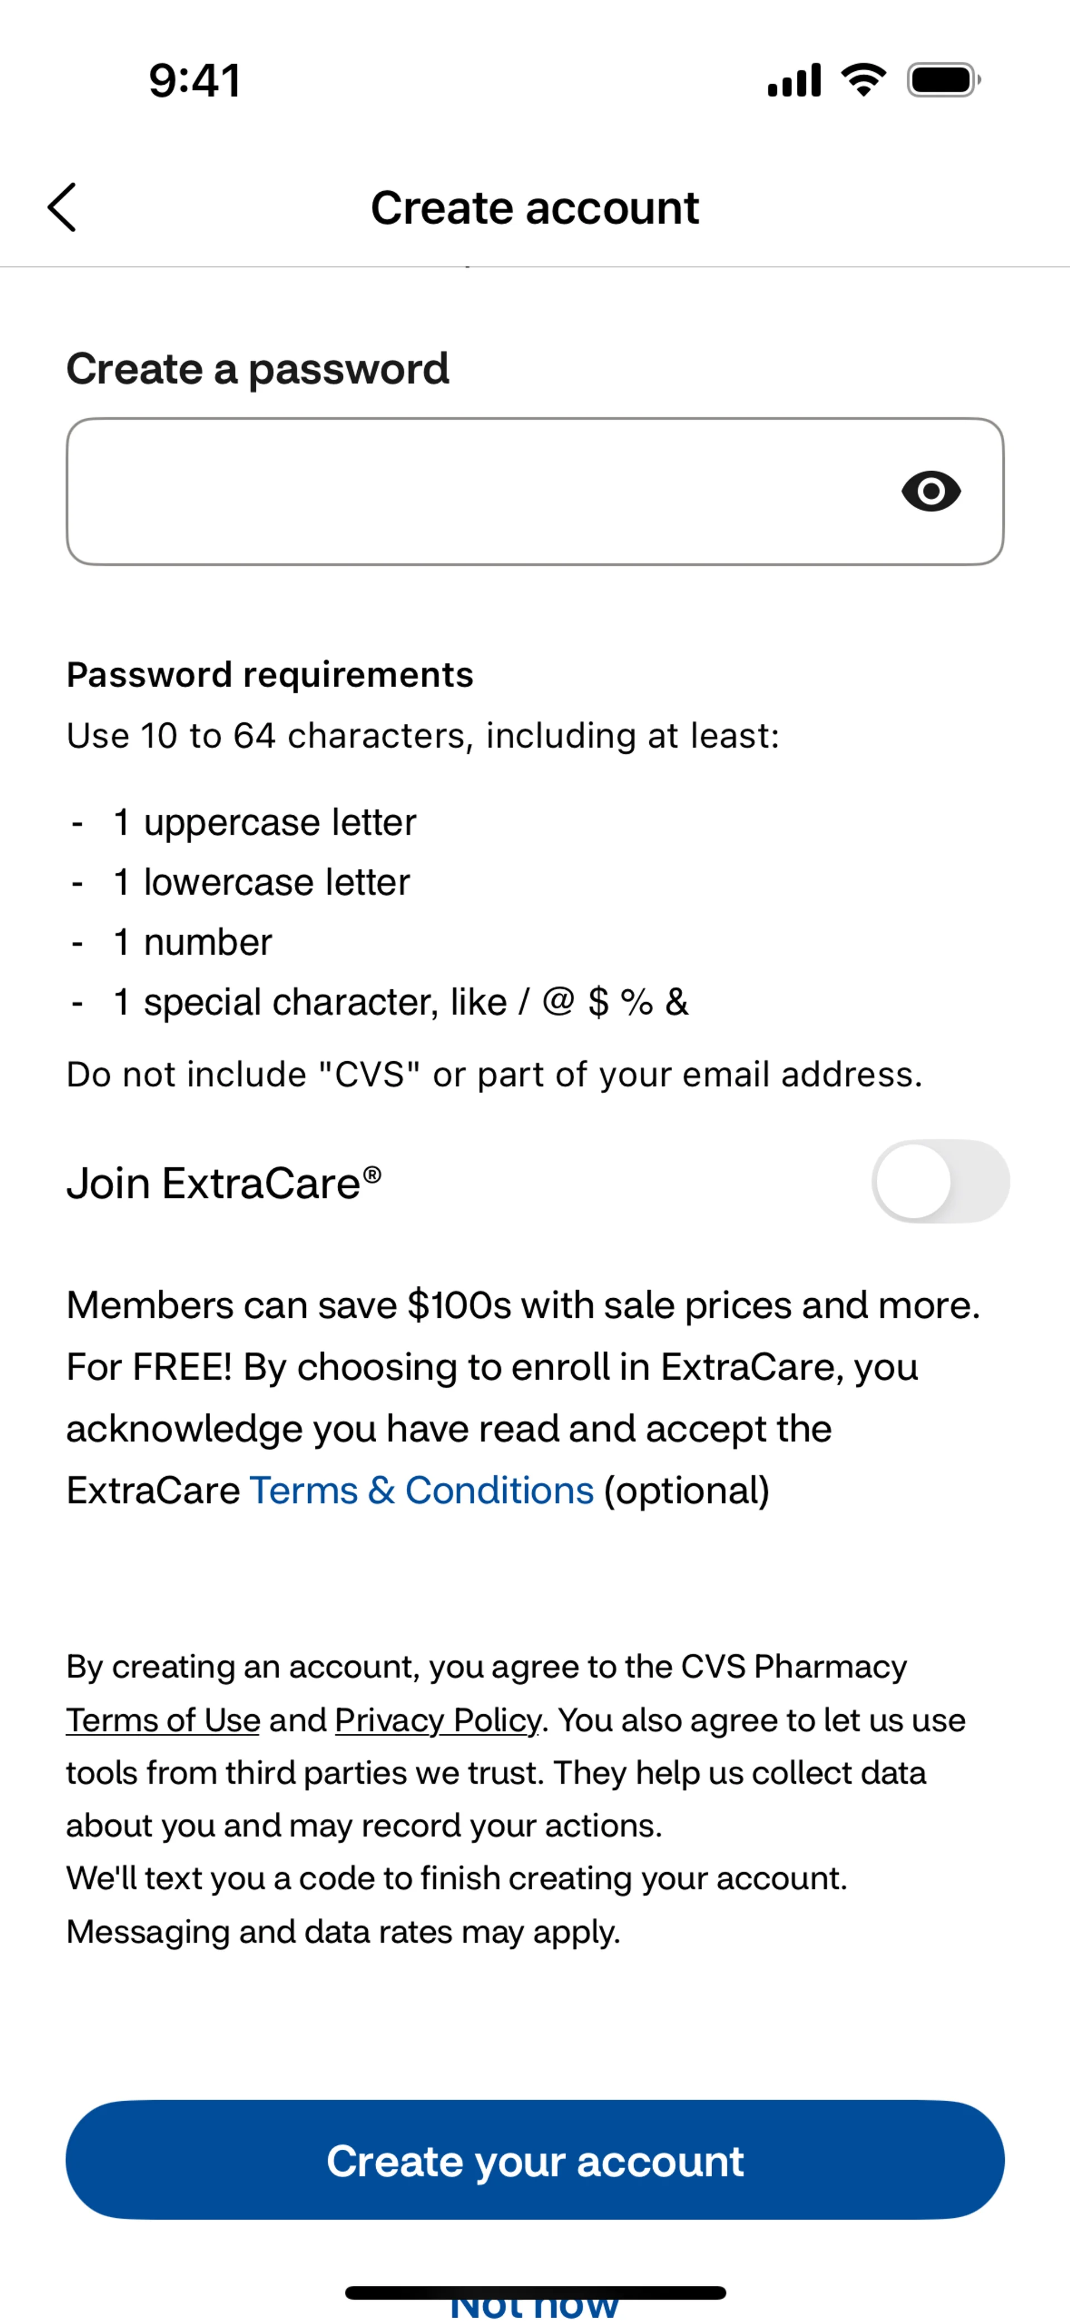Enable the Join ExtraCare switch
1070x2321 pixels.
click(940, 1181)
